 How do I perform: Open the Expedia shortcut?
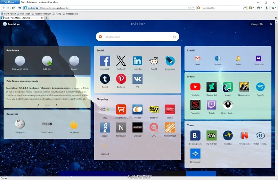coord(228,136)
